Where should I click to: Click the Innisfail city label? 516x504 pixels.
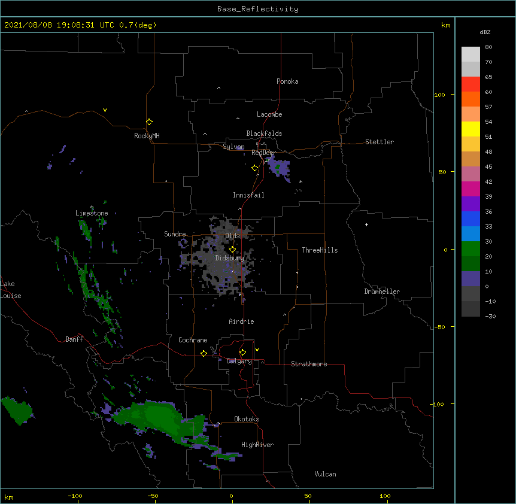pos(248,195)
